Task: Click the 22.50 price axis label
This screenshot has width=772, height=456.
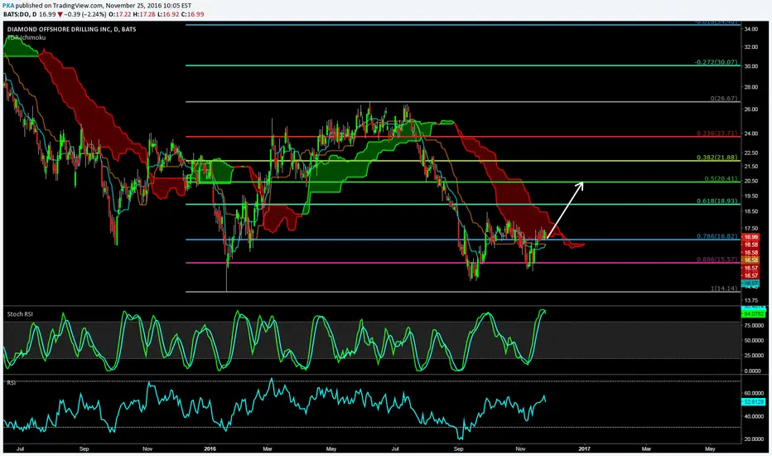Action: pyautogui.click(x=750, y=153)
